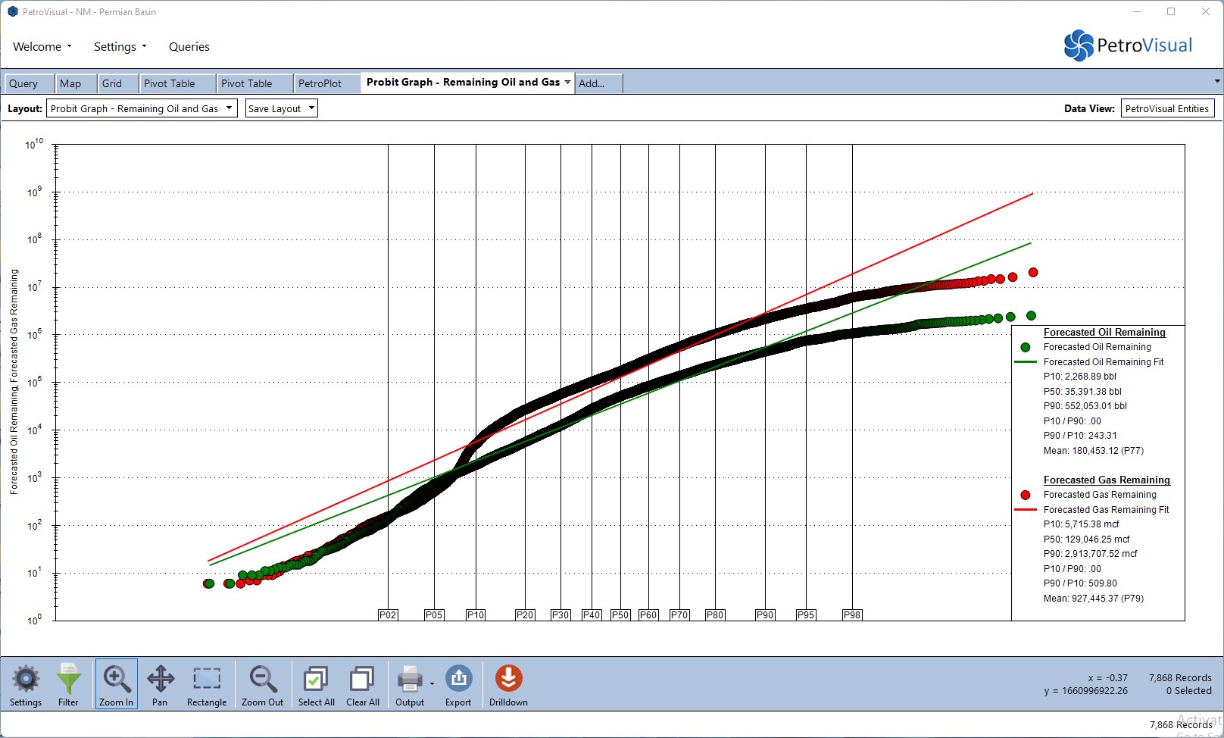Run the Drilldown tool
This screenshot has height=738, width=1224.
point(508,684)
